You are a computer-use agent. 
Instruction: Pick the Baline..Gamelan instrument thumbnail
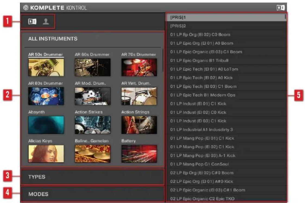pos(93,154)
